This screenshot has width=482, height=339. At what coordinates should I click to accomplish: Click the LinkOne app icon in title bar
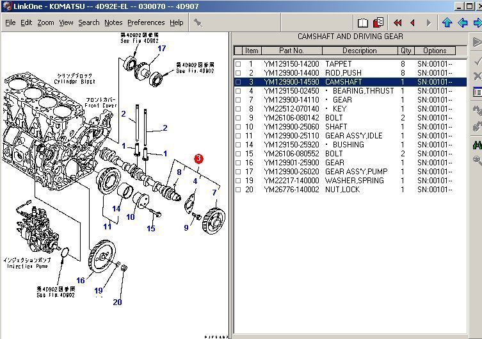pos(7,6)
